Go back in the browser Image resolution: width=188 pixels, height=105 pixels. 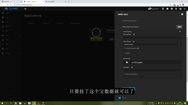pos(2,5)
